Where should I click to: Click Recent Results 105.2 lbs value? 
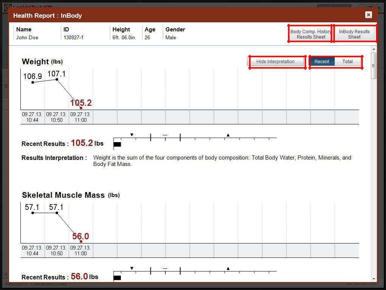pyautogui.click(x=87, y=143)
